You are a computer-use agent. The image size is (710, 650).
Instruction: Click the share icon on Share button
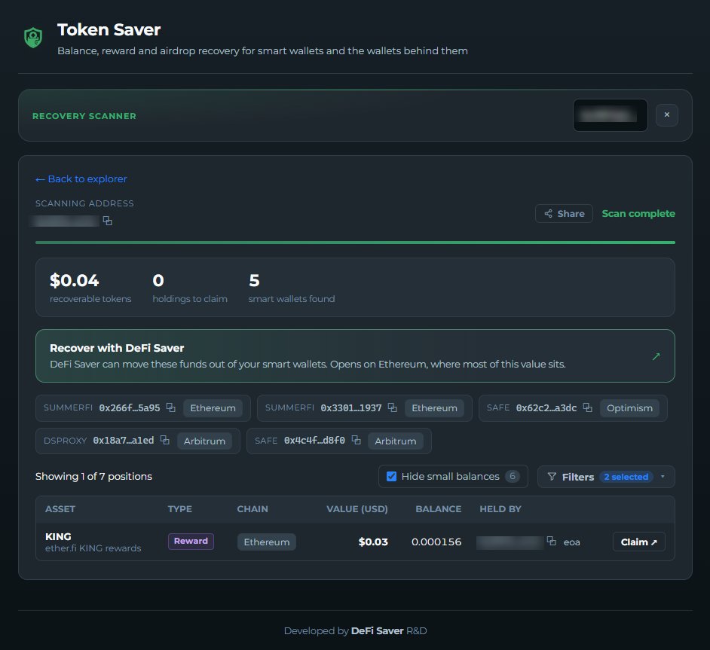(x=549, y=213)
